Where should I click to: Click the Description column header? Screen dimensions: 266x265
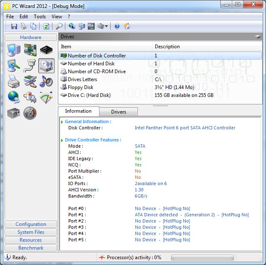(167, 47)
